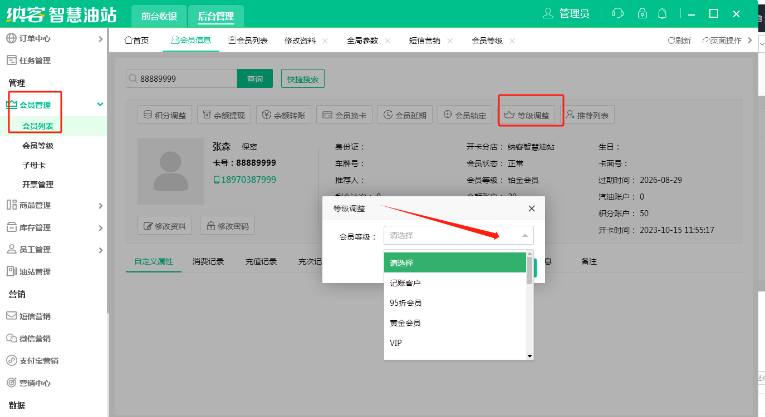Click the 快捷搜索 button
This screenshot has width=765, height=417.
(x=303, y=79)
